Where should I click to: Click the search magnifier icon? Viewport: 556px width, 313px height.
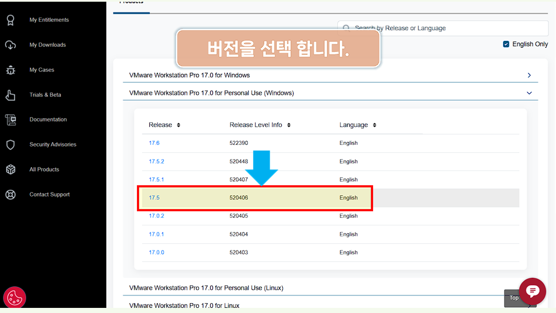[x=346, y=28]
